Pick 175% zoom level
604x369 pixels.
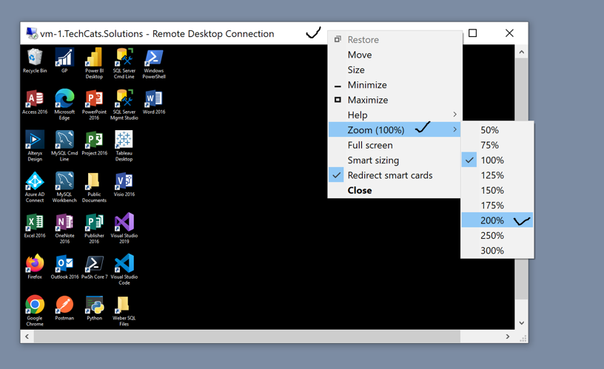pyautogui.click(x=497, y=206)
